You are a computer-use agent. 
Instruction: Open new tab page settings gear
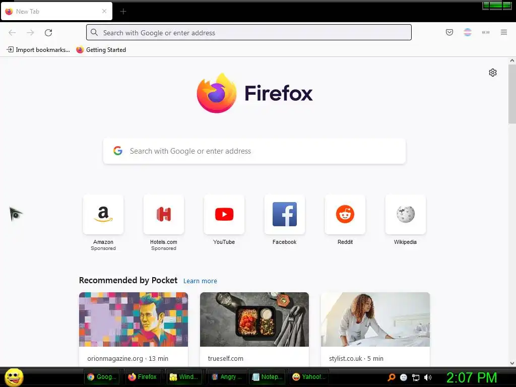pos(493,73)
